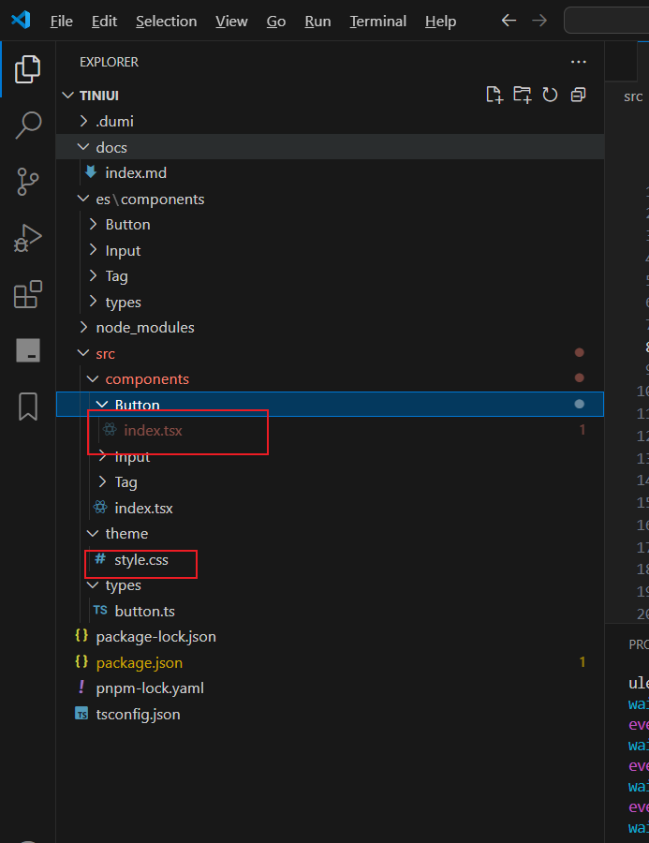Image resolution: width=649 pixels, height=843 pixels.
Task: Open the Source Control view
Action: tap(28, 181)
